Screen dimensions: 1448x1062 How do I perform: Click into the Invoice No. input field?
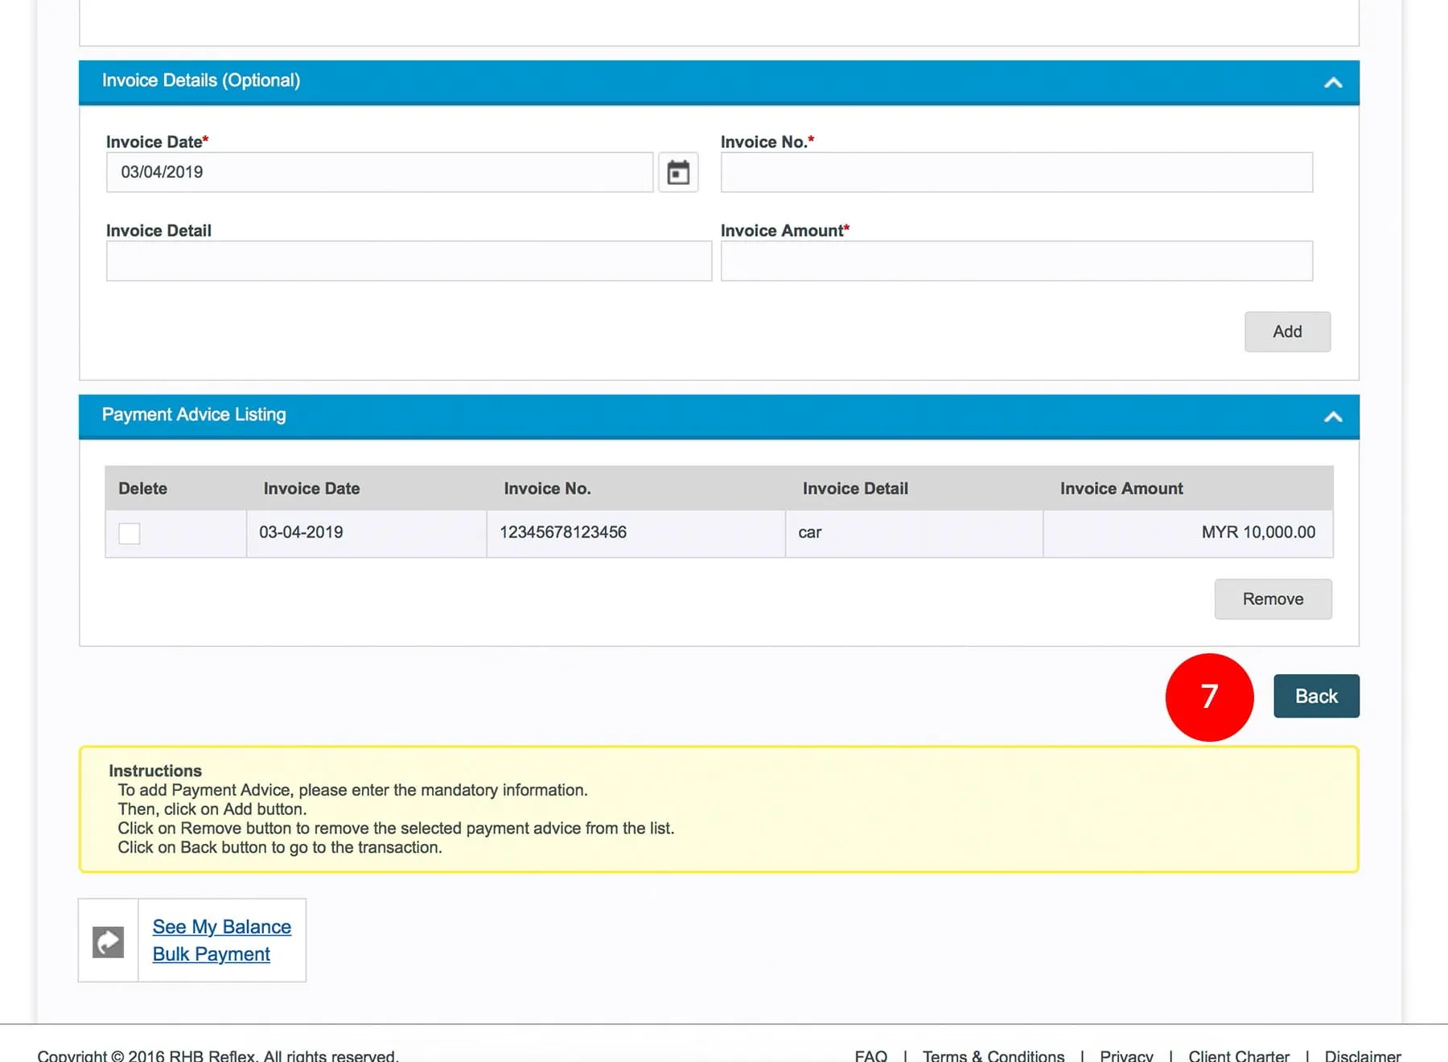coord(1016,172)
